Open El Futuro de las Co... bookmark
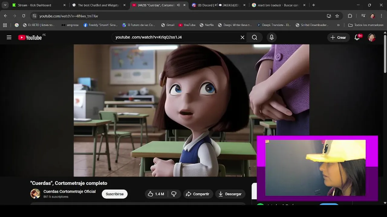The width and height of the screenshot is (387, 217). click(x=138, y=25)
